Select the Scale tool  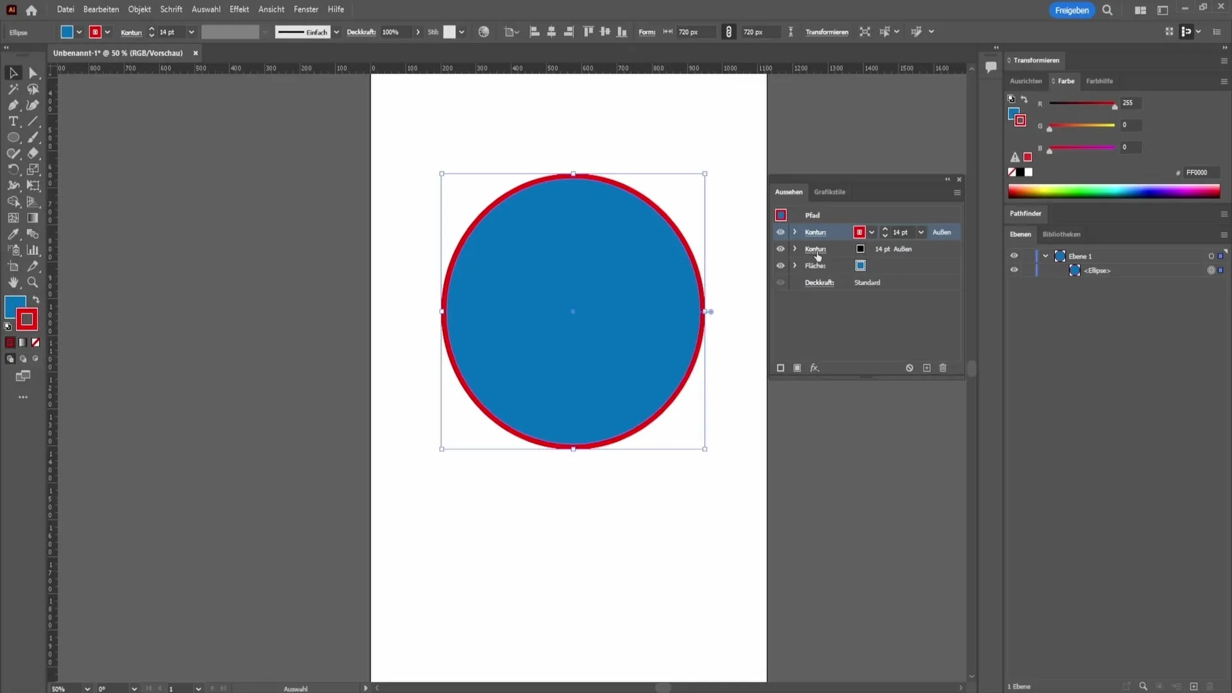[33, 169]
